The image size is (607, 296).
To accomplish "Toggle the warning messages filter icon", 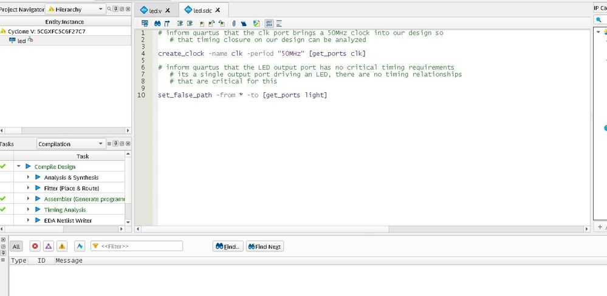I will pyautogui.click(x=61, y=246).
